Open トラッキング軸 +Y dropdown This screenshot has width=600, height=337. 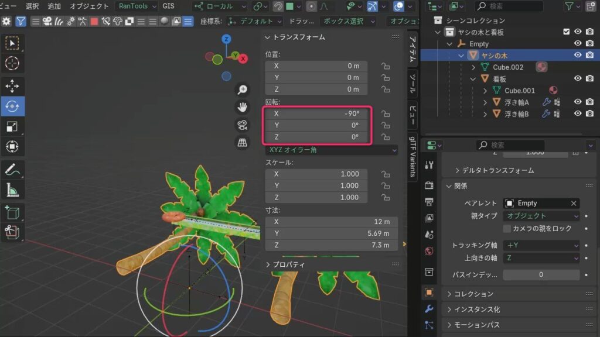(541, 245)
